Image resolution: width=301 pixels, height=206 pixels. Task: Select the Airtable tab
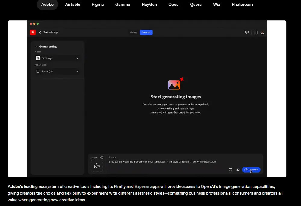73,5
